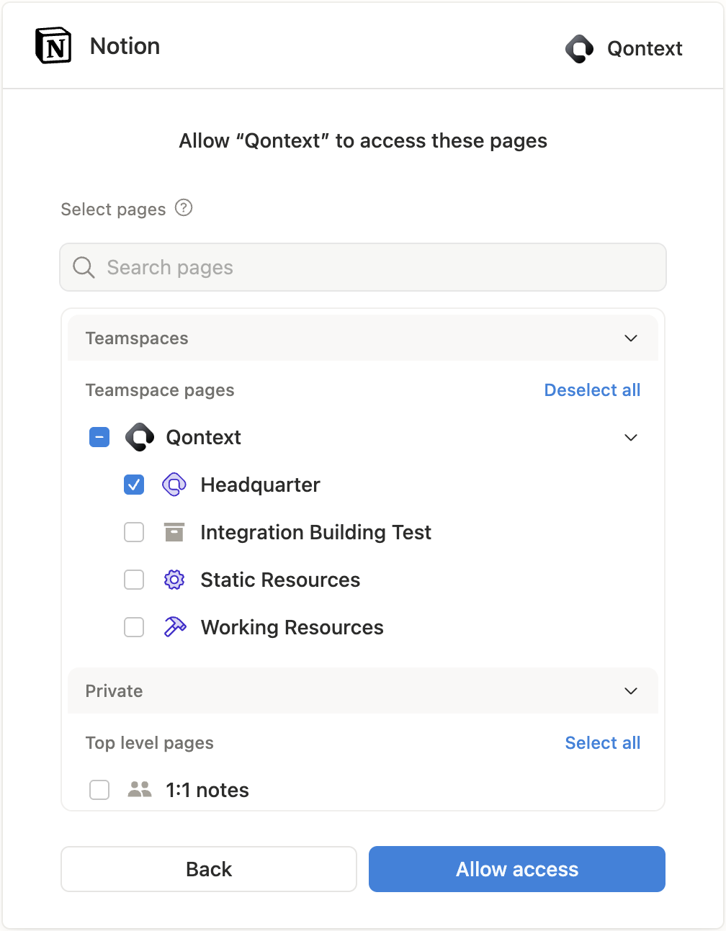
Task: Click the search magnifier icon
Action: click(x=83, y=267)
